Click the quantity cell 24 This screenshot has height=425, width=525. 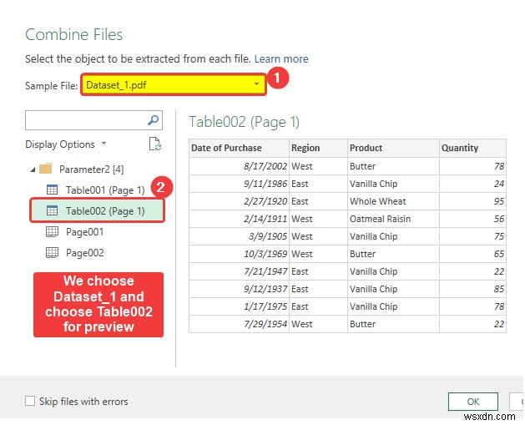click(x=472, y=184)
